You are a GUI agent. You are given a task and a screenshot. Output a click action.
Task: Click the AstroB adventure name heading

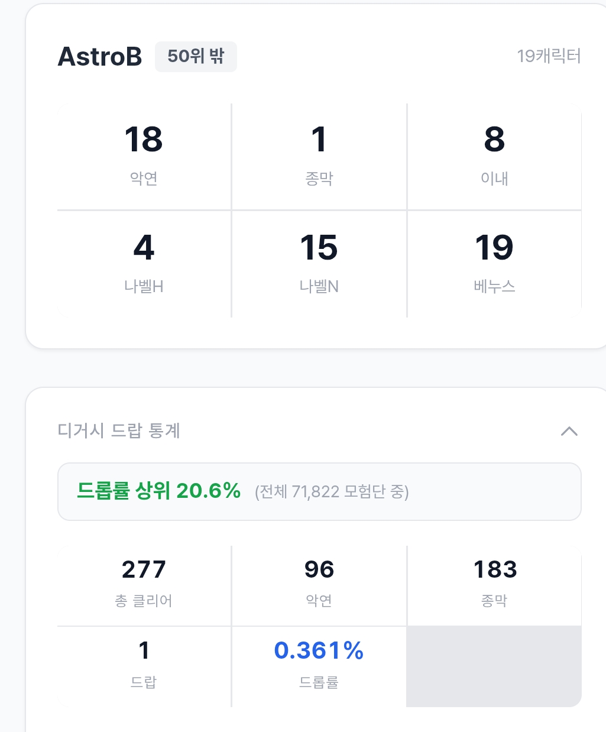click(x=100, y=57)
